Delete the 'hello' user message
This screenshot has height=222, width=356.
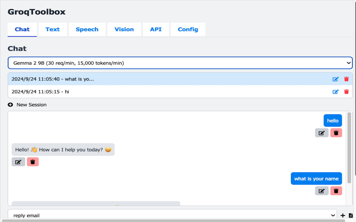336,133
